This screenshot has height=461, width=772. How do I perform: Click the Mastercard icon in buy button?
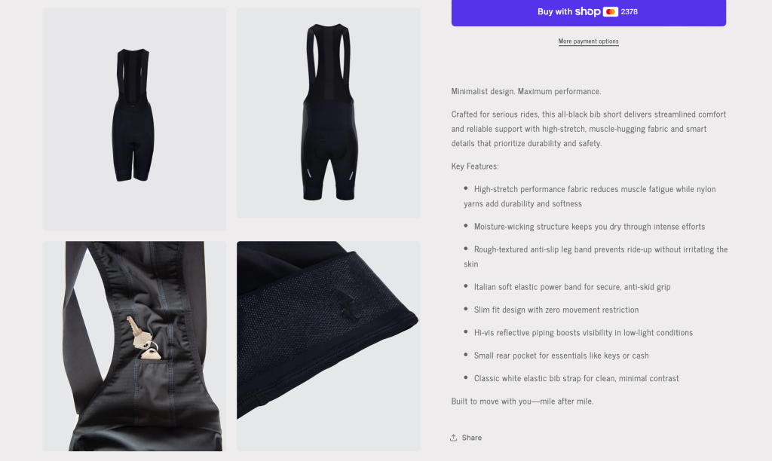[x=611, y=12]
